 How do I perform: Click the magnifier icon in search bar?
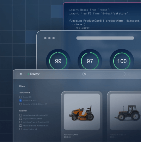click(x=85, y=74)
